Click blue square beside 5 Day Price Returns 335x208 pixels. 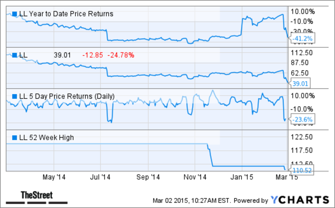tap(14, 96)
